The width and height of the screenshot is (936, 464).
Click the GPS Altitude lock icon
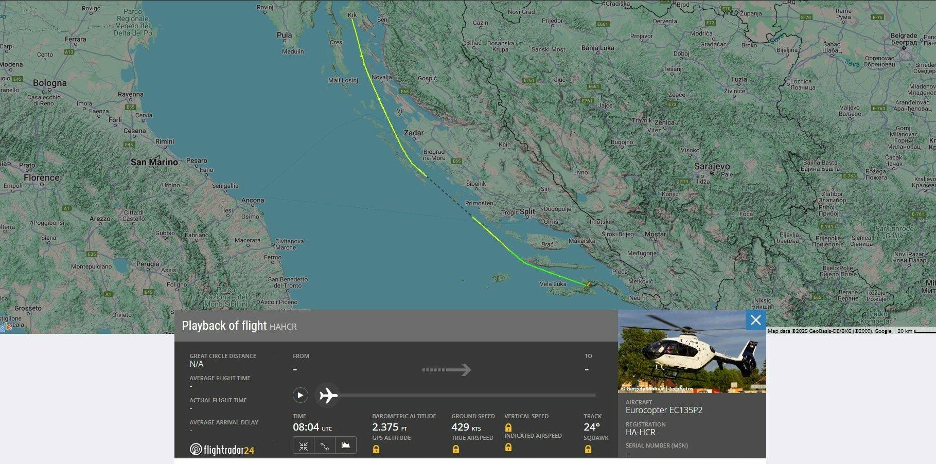click(376, 450)
